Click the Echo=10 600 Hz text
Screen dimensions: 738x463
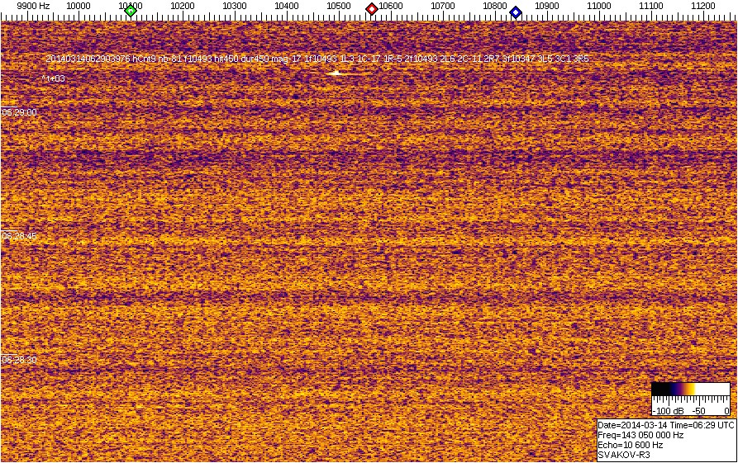(630, 444)
